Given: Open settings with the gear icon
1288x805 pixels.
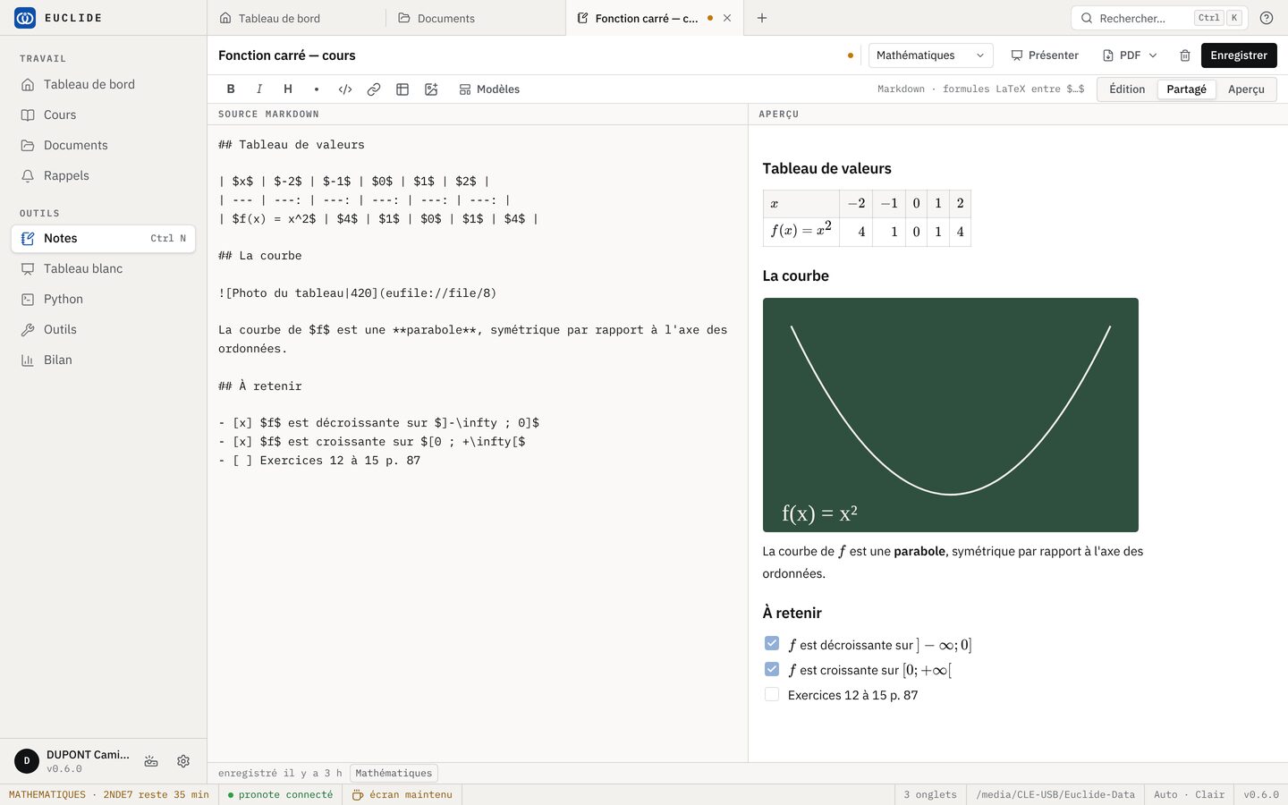Looking at the screenshot, I should pos(183,761).
